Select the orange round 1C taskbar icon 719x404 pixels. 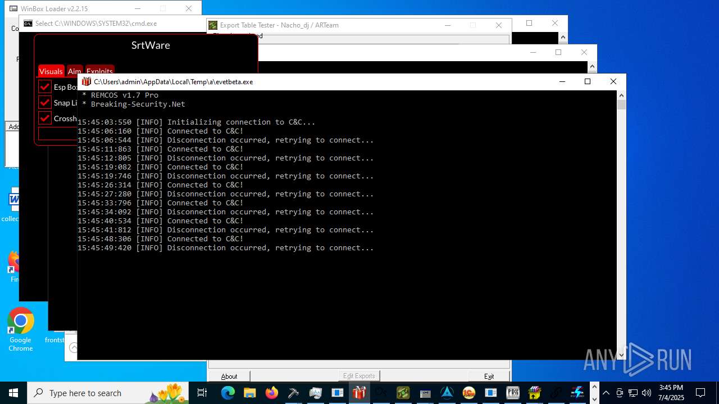click(468, 393)
